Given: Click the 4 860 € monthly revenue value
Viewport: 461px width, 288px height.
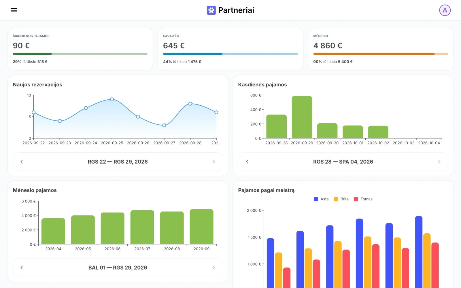Looking at the screenshot, I should [x=328, y=46].
